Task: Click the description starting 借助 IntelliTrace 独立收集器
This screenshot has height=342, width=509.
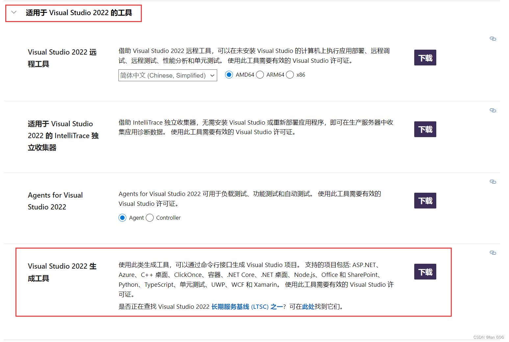Action: (x=256, y=127)
